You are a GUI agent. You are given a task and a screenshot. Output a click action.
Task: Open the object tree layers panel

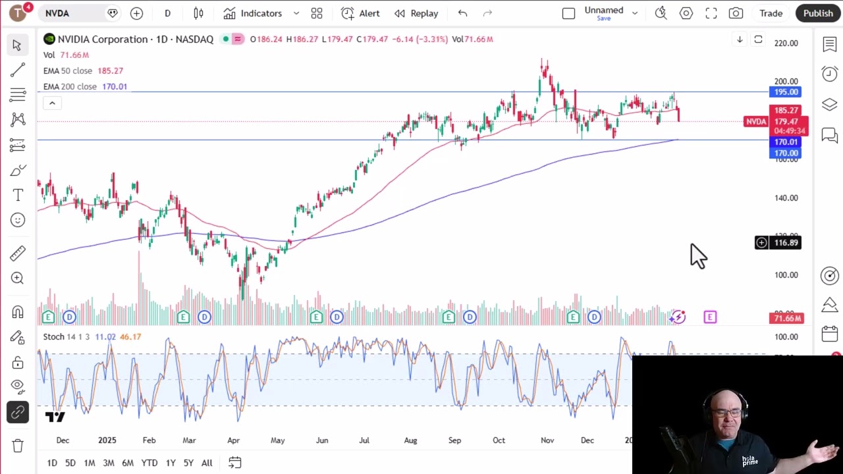[x=829, y=105]
